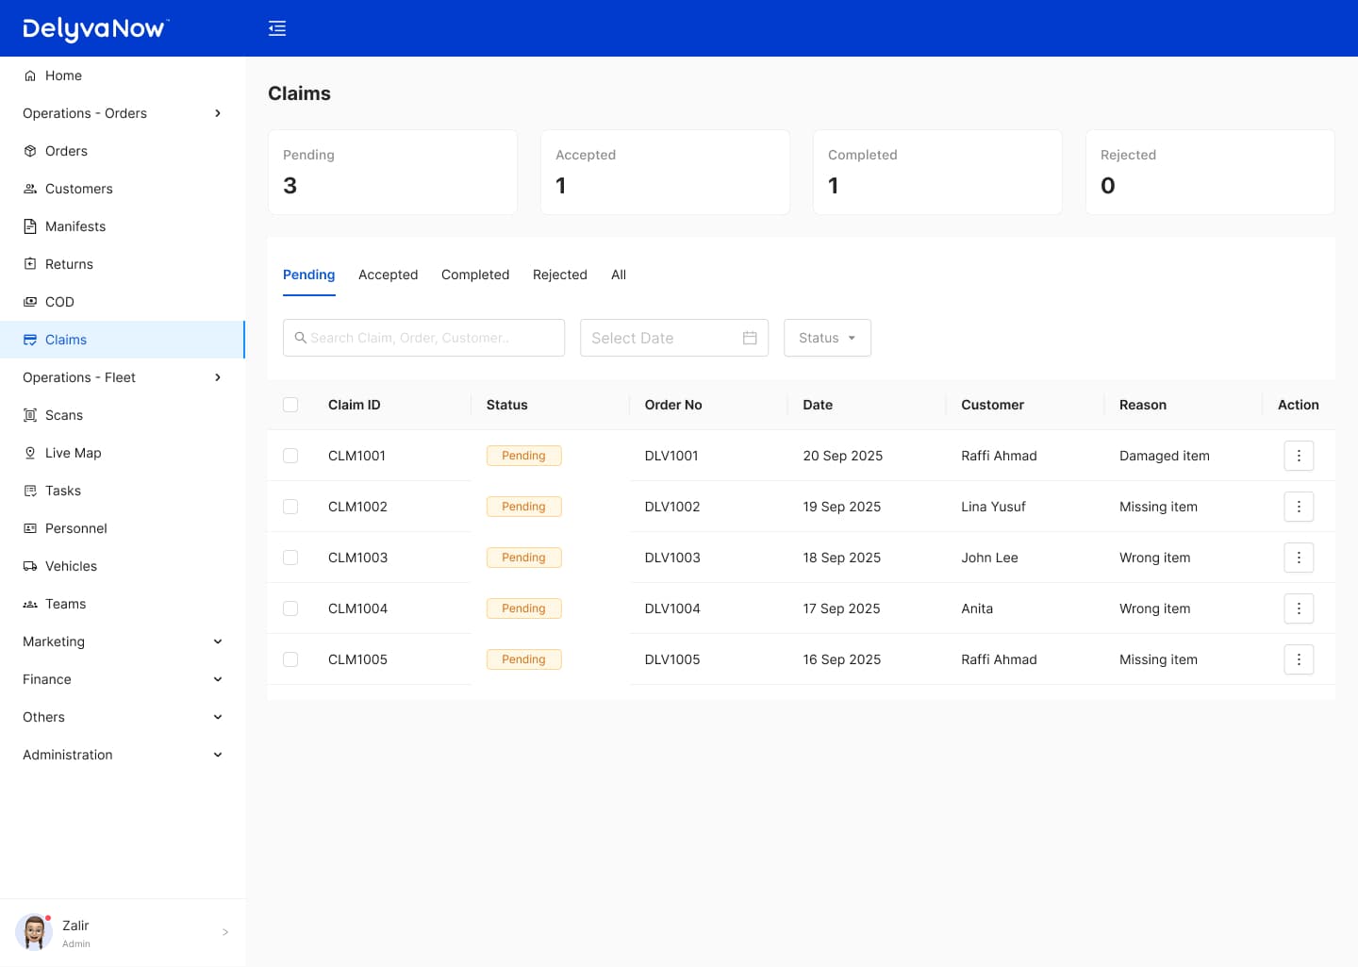Expand the Finance menu
Screen dimensions: 1358x967
pos(123,679)
